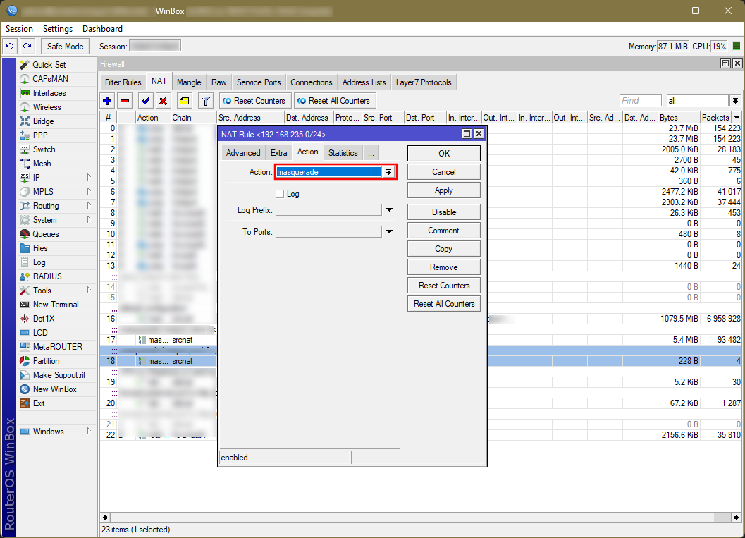Open the Action masquerade dropdown arrow
Image resolution: width=745 pixels, height=538 pixels.
(388, 172)
